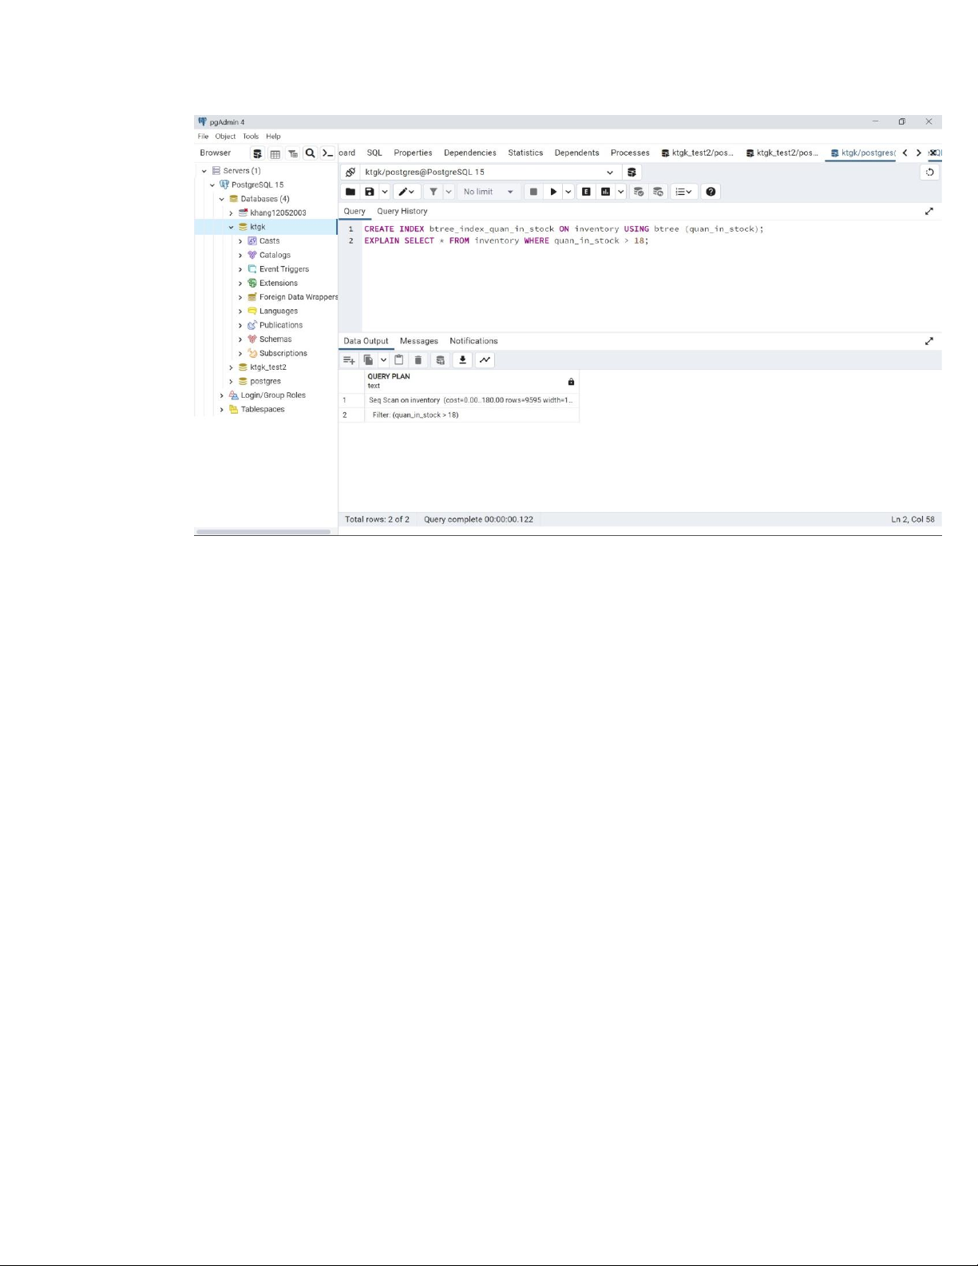
Task: Click the Add row icon in Data Output
Action: point(349,360)
